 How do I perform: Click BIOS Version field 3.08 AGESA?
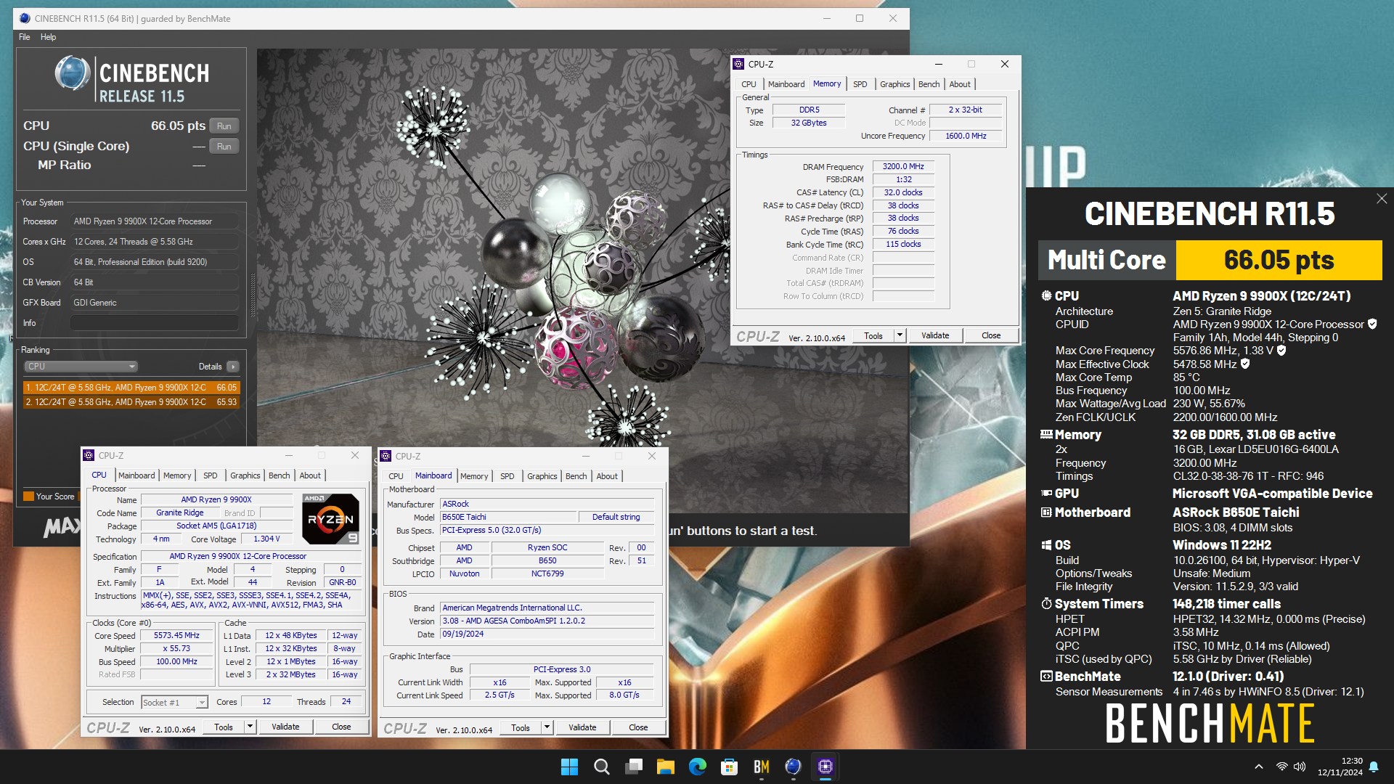(x=547, y=621)
